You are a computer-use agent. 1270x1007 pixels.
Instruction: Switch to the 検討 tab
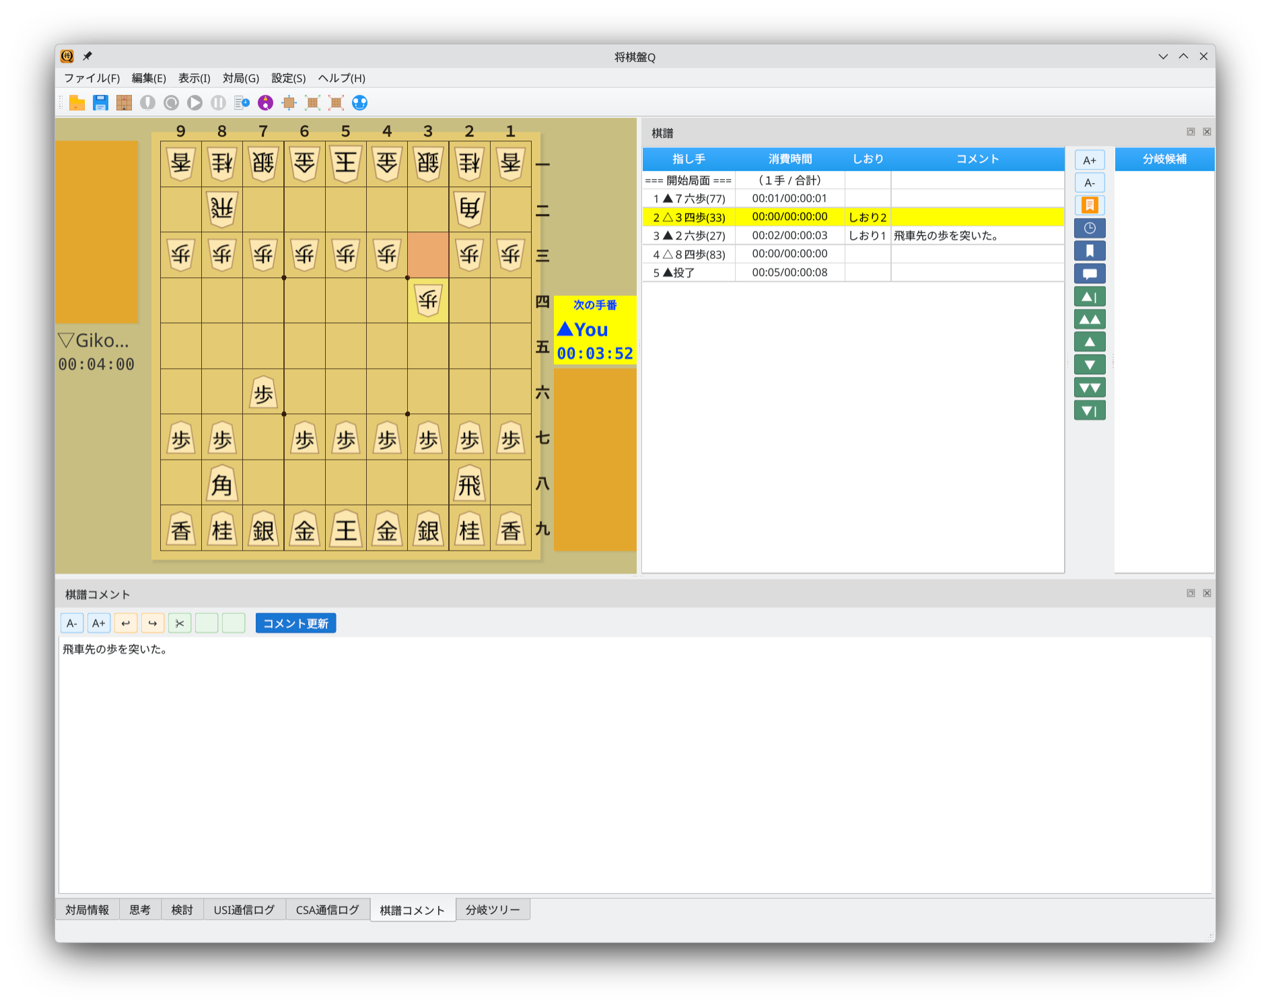point(182,910)
